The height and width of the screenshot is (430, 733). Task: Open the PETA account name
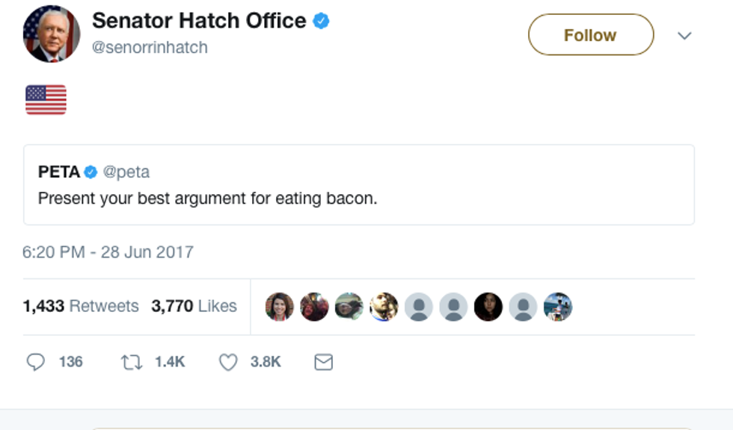(x=58, y=172)
